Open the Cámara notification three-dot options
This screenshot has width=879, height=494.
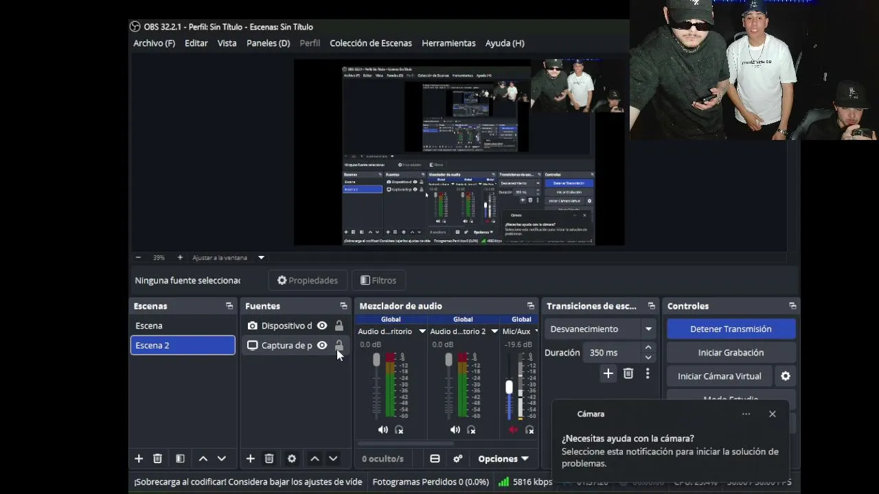746,414
